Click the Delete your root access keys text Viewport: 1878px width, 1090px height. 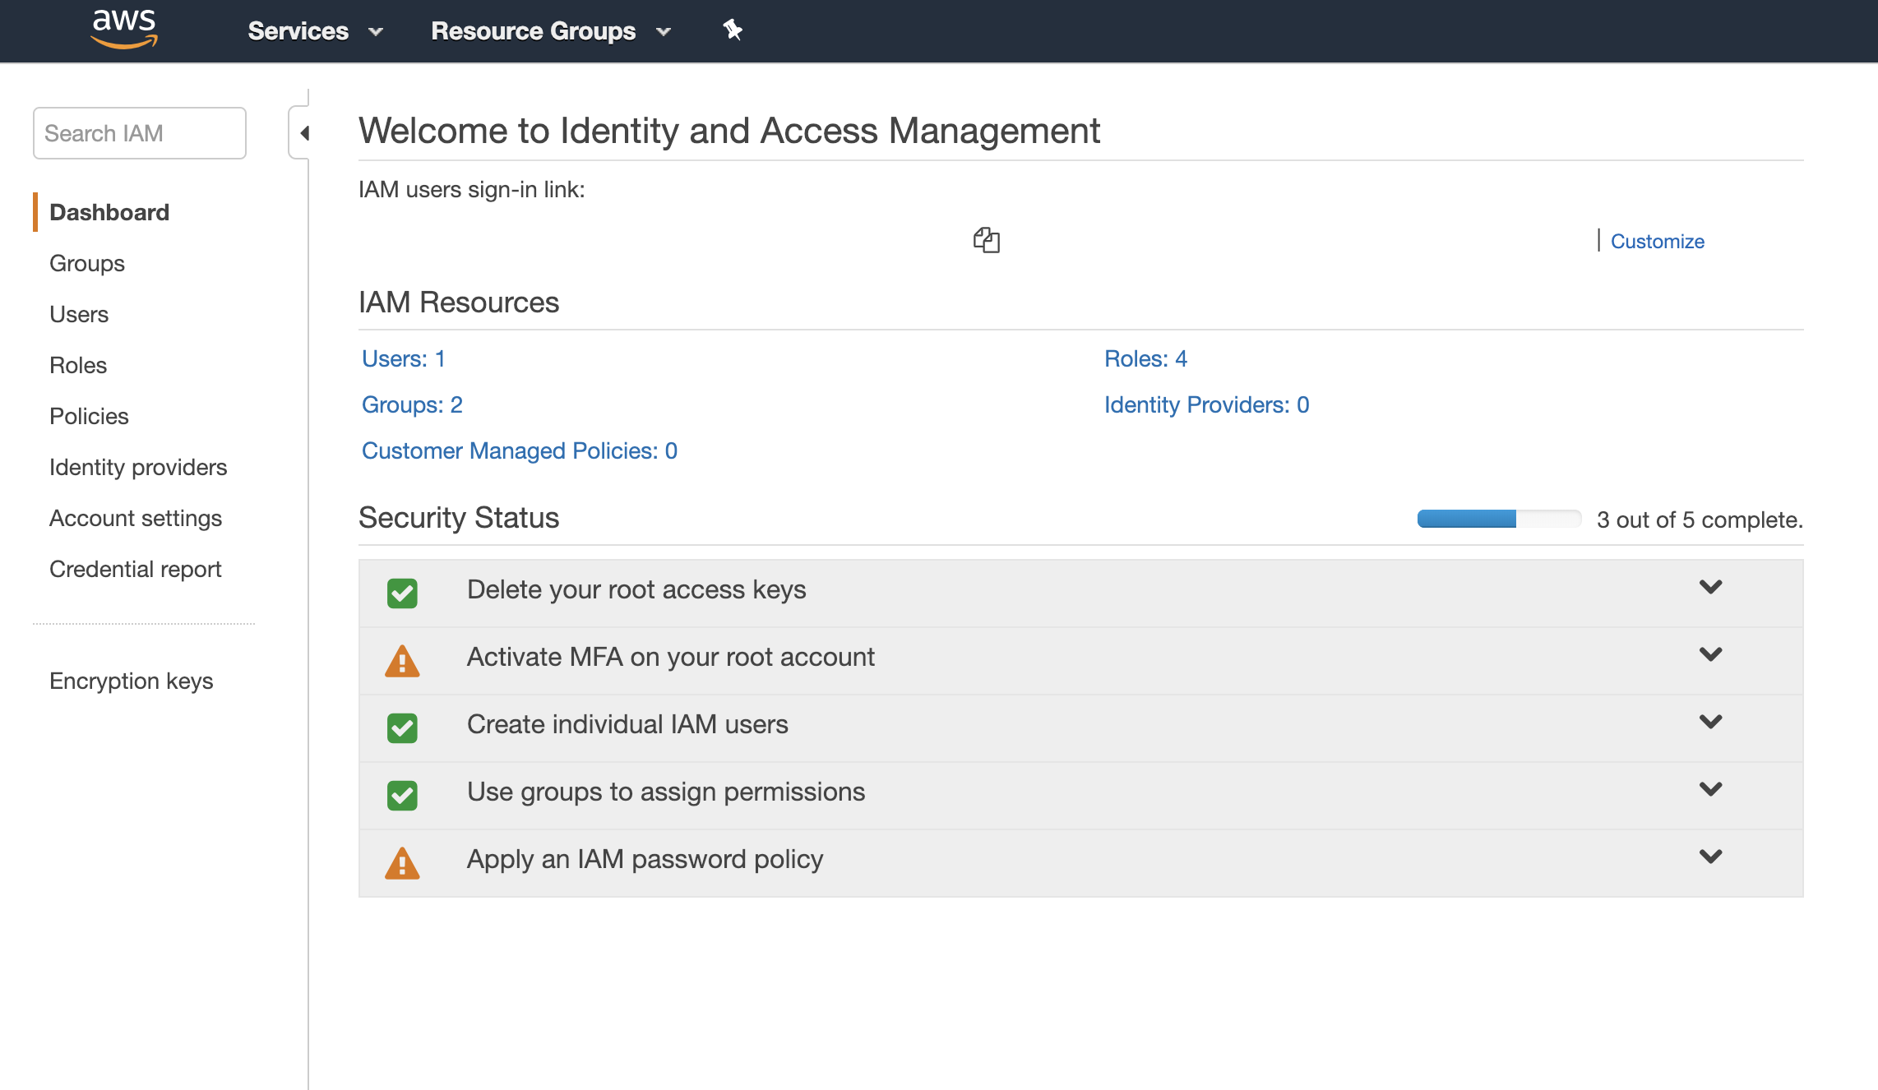tap(636, 589)
